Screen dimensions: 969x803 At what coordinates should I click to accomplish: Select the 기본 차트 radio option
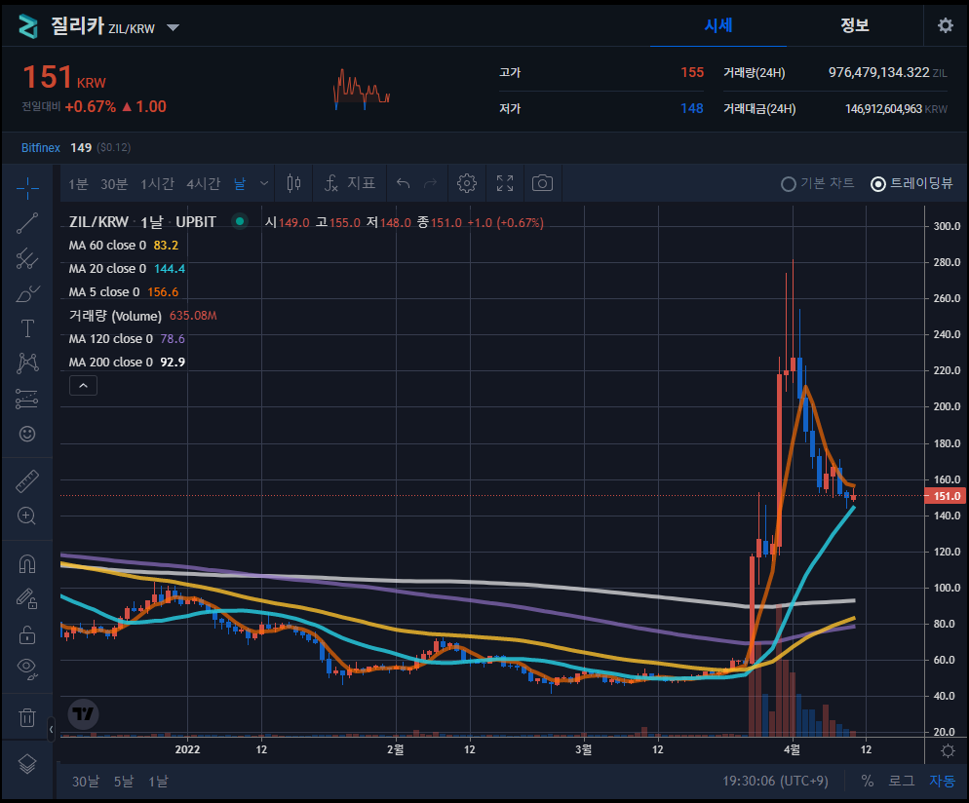coord(818,183)
